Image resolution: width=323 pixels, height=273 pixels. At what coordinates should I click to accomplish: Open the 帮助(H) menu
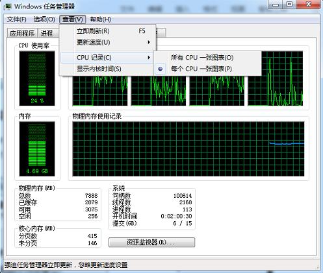(x=101, y=19)
